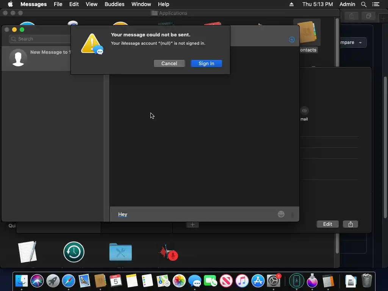Screen dimensions: 388x291
Task: Click the plus button below the contact list
Action: point(192,224)
